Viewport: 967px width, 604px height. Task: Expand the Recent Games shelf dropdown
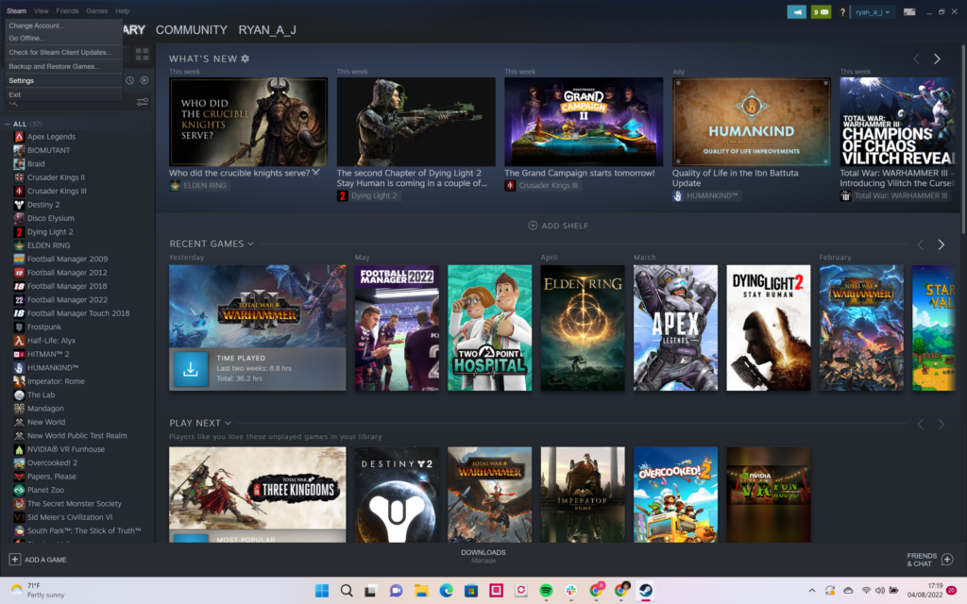(x=250, y=244)
